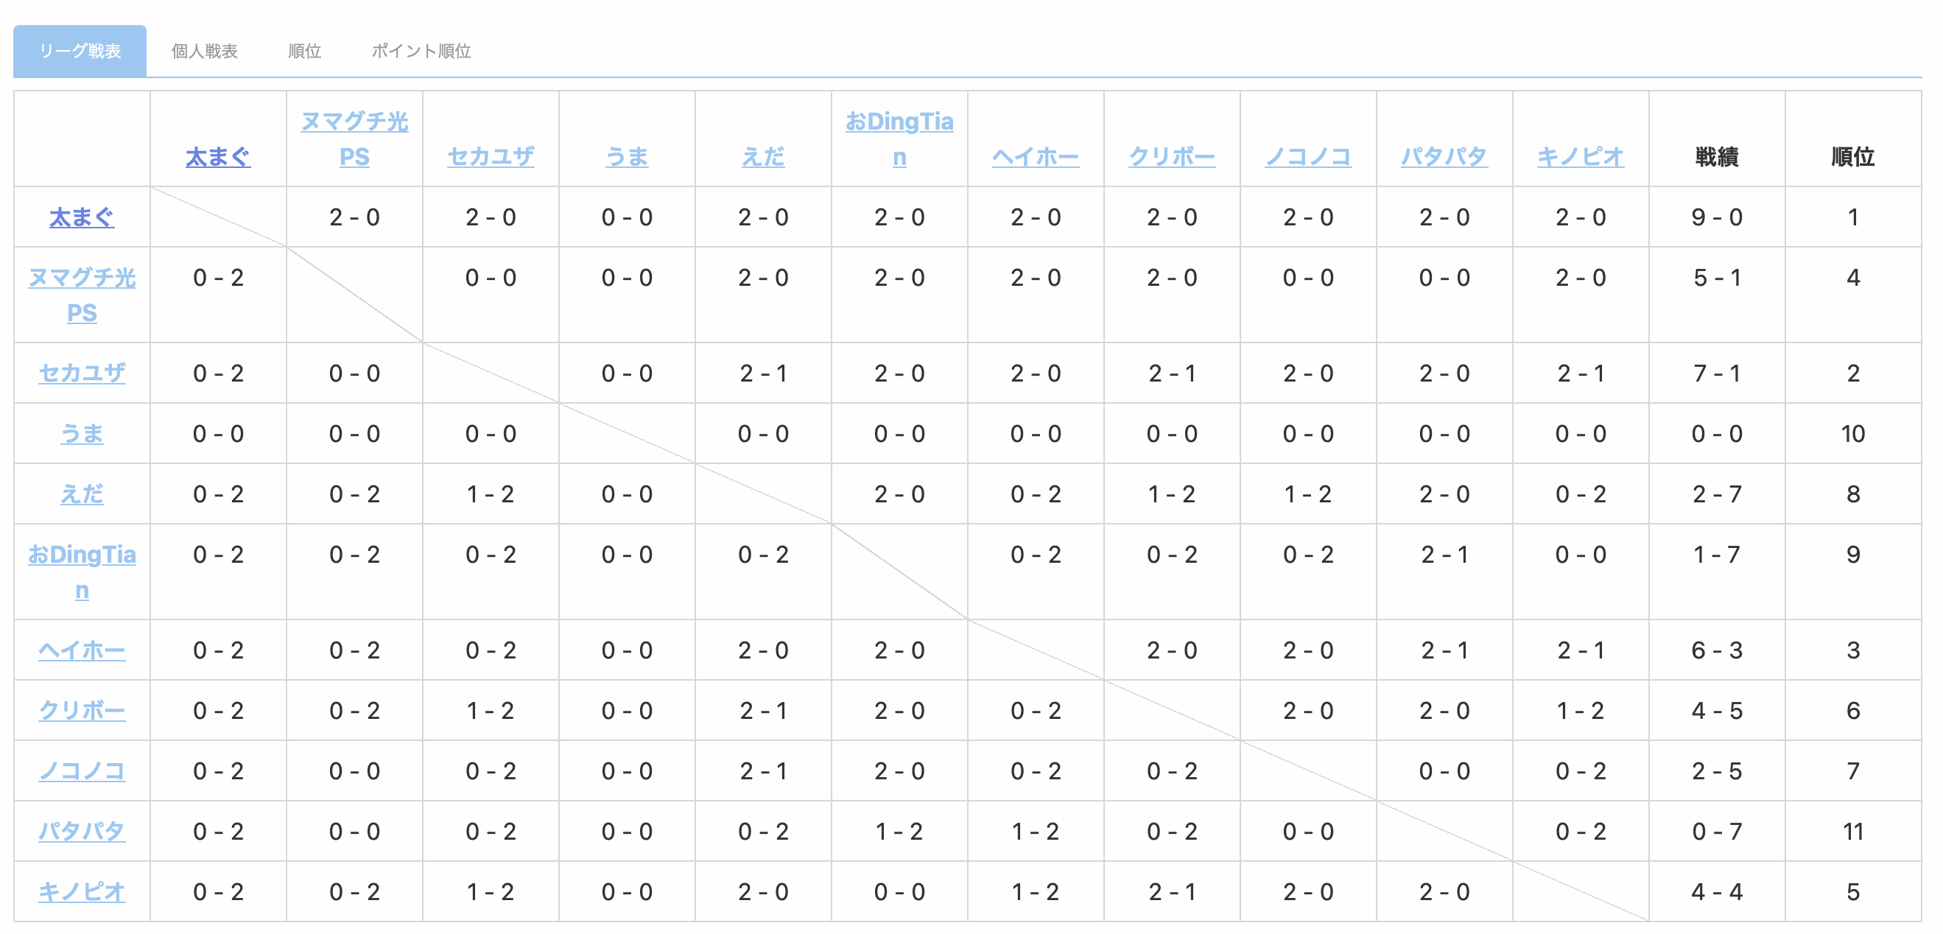Click うま link in header row
This screenshot has height=934, width=1943.
pyautogui.click(x=627, y=157)
